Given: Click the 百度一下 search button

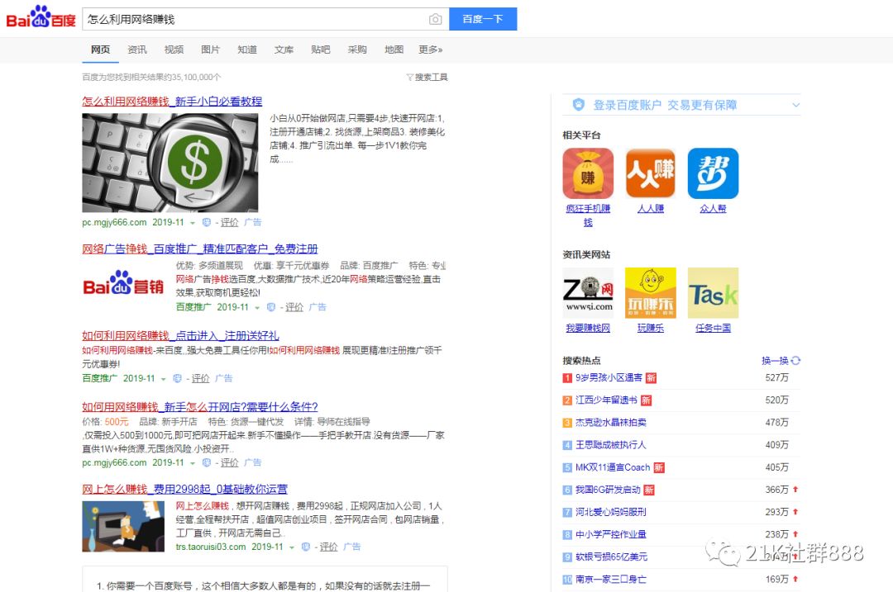Looking at the screenshot, I should coord(483,19).
